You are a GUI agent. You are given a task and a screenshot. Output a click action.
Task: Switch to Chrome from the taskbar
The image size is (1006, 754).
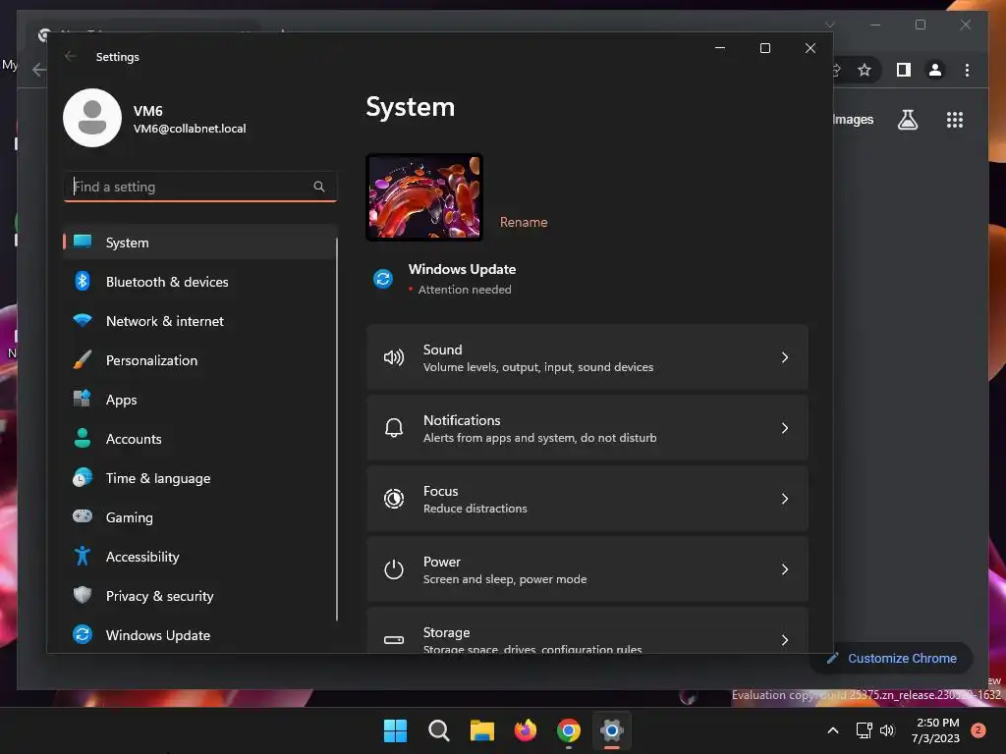(x=569, y=730)
